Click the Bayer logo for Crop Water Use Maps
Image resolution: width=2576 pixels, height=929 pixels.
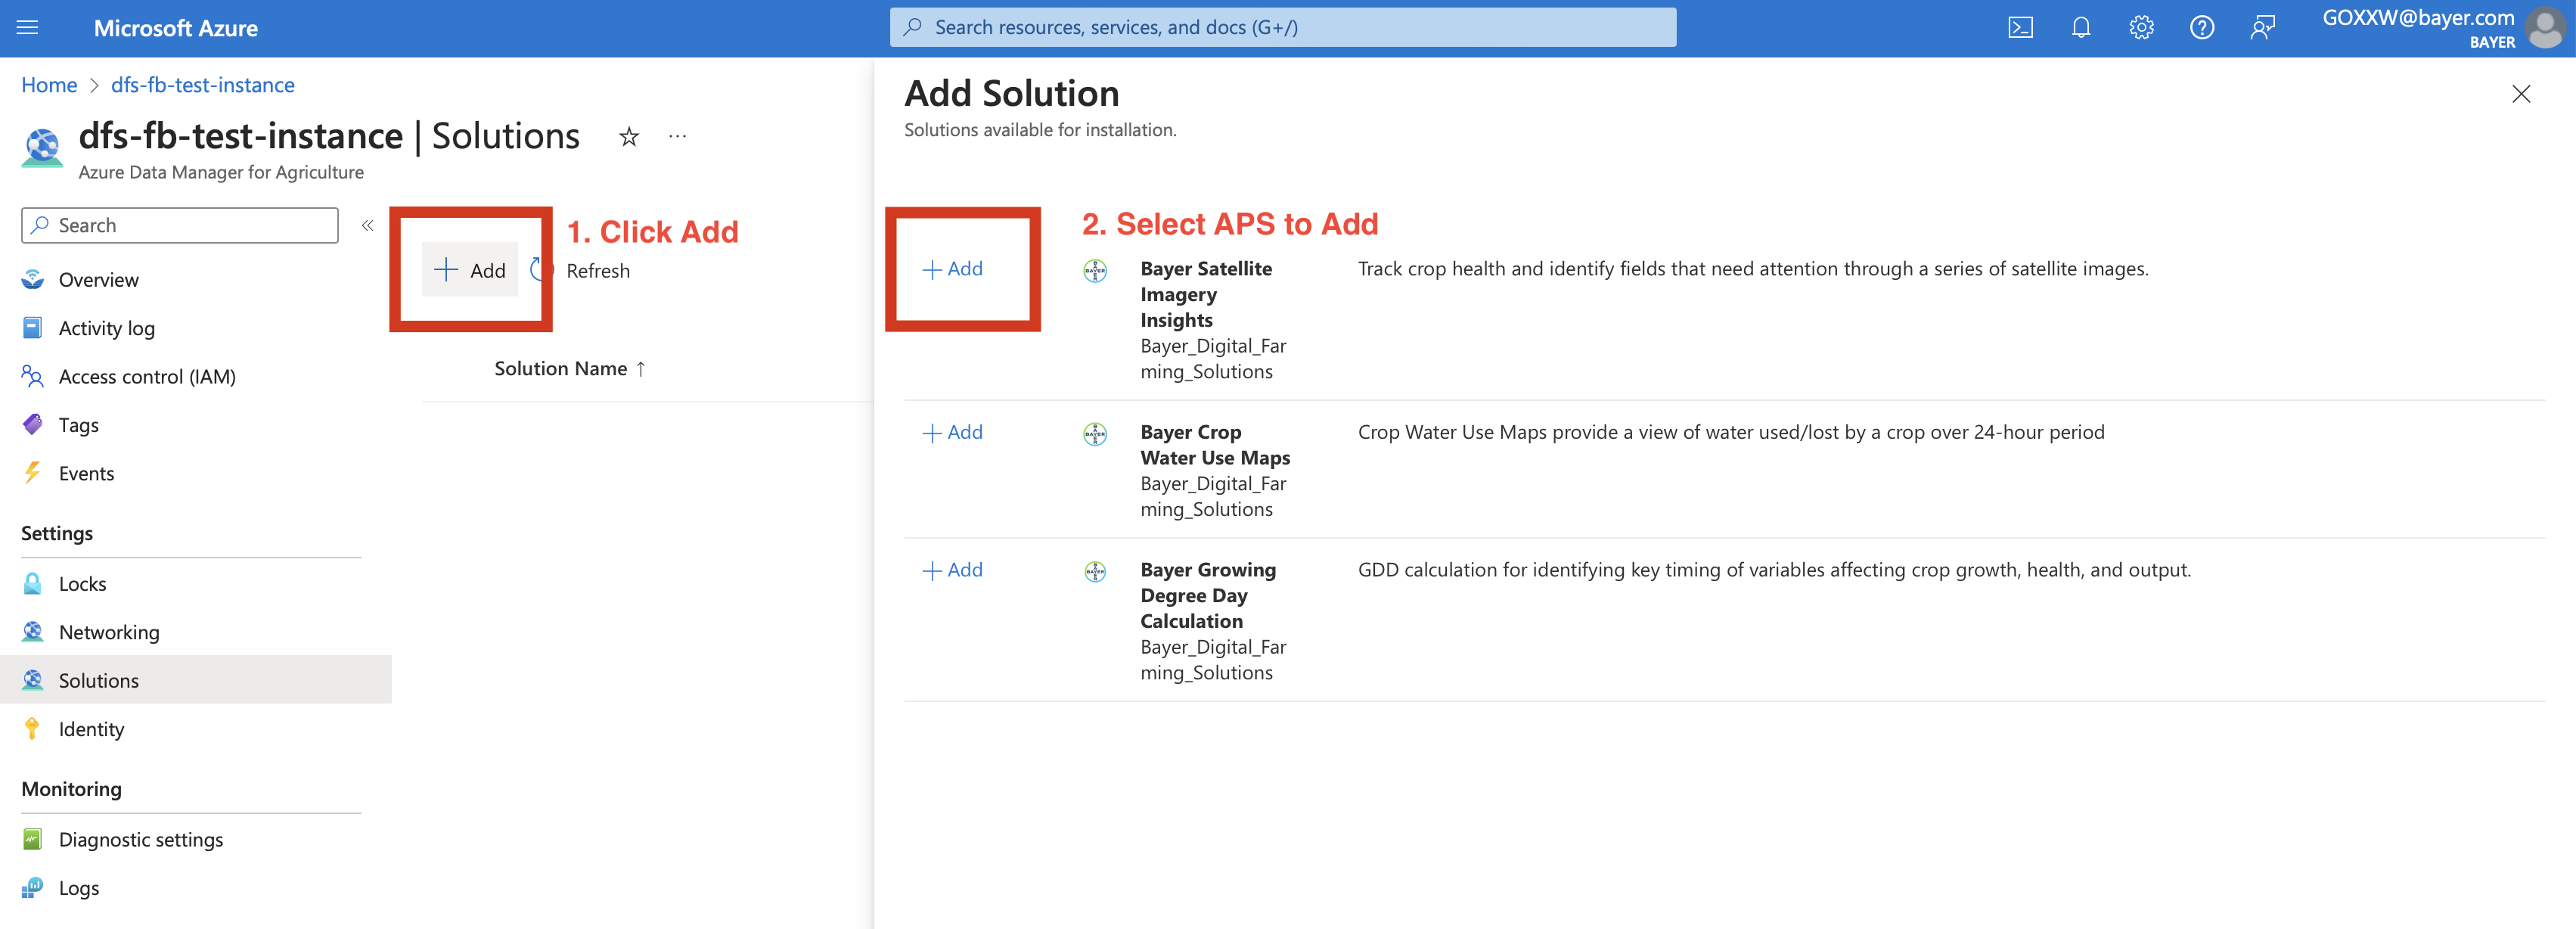click(1095, 433)
